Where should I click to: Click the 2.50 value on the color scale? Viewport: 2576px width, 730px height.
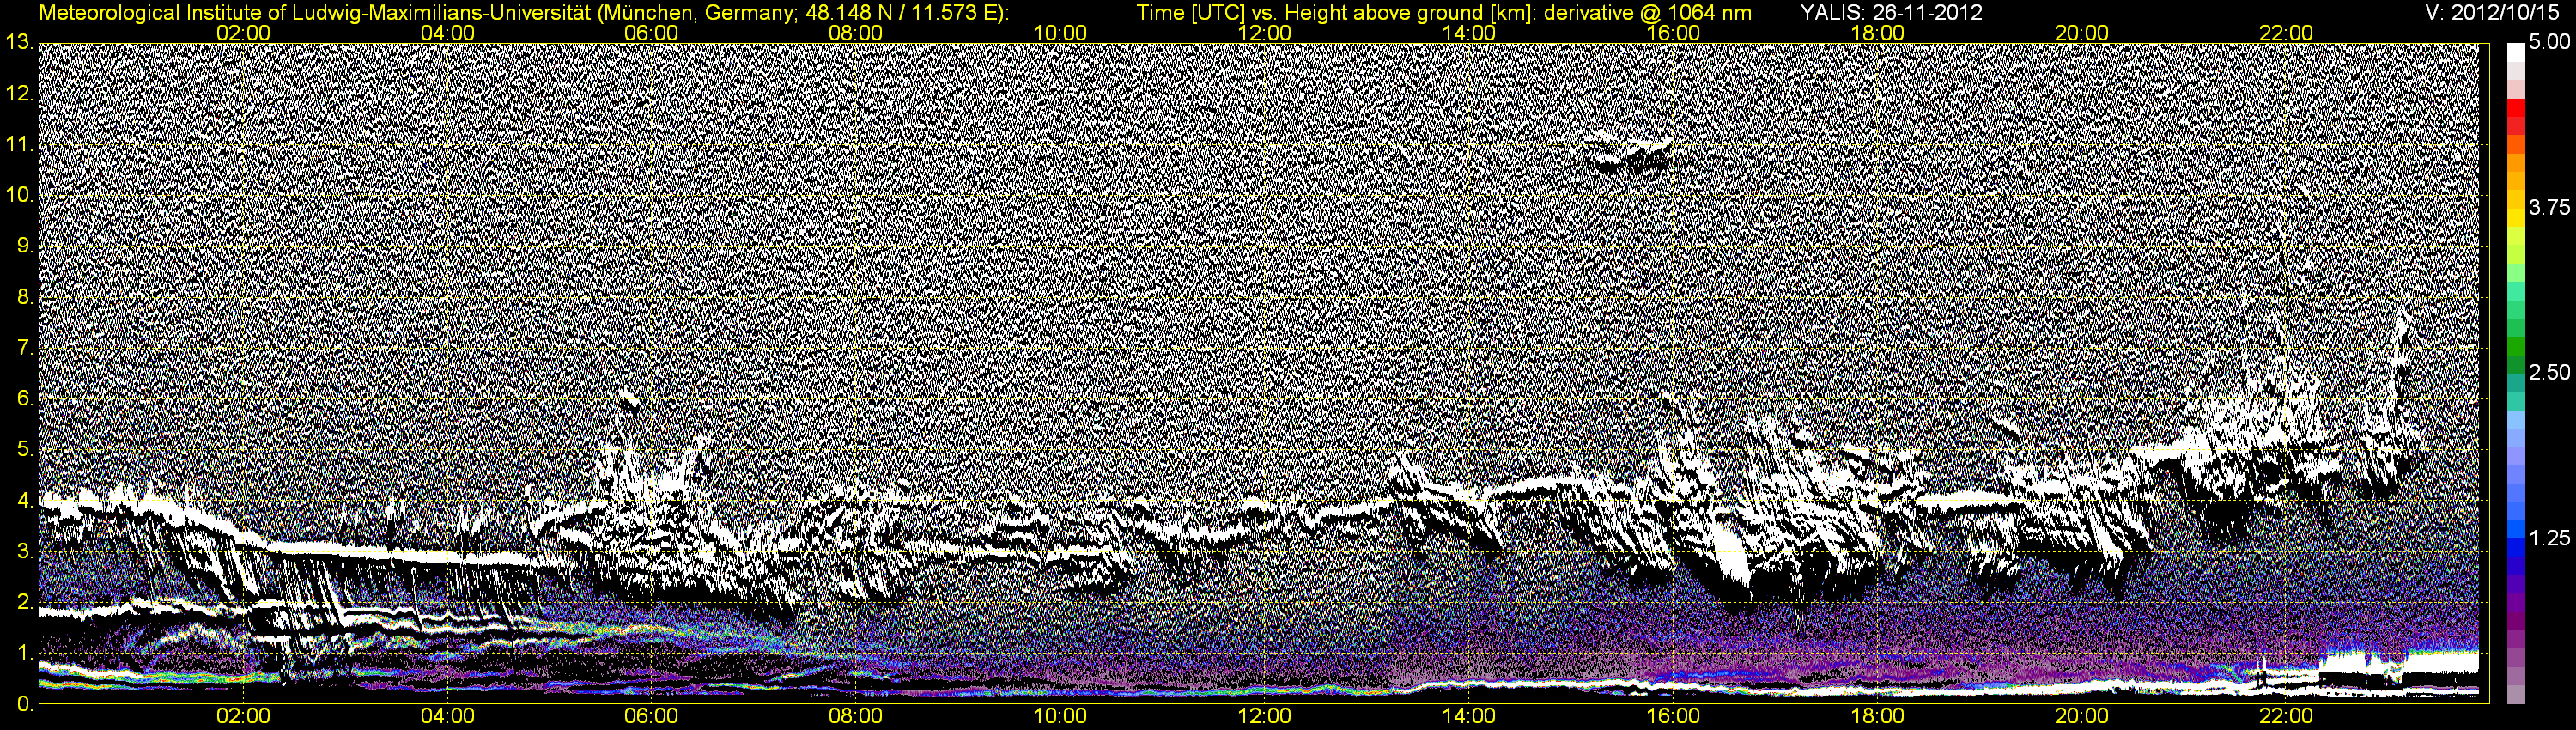2549,373
